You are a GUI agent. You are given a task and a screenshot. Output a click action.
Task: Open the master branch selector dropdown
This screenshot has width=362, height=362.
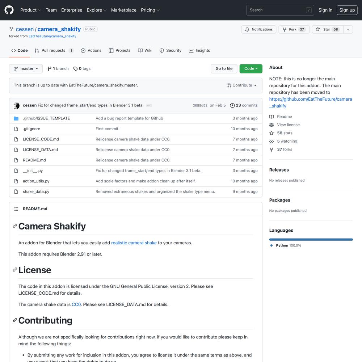click(26, 69)
